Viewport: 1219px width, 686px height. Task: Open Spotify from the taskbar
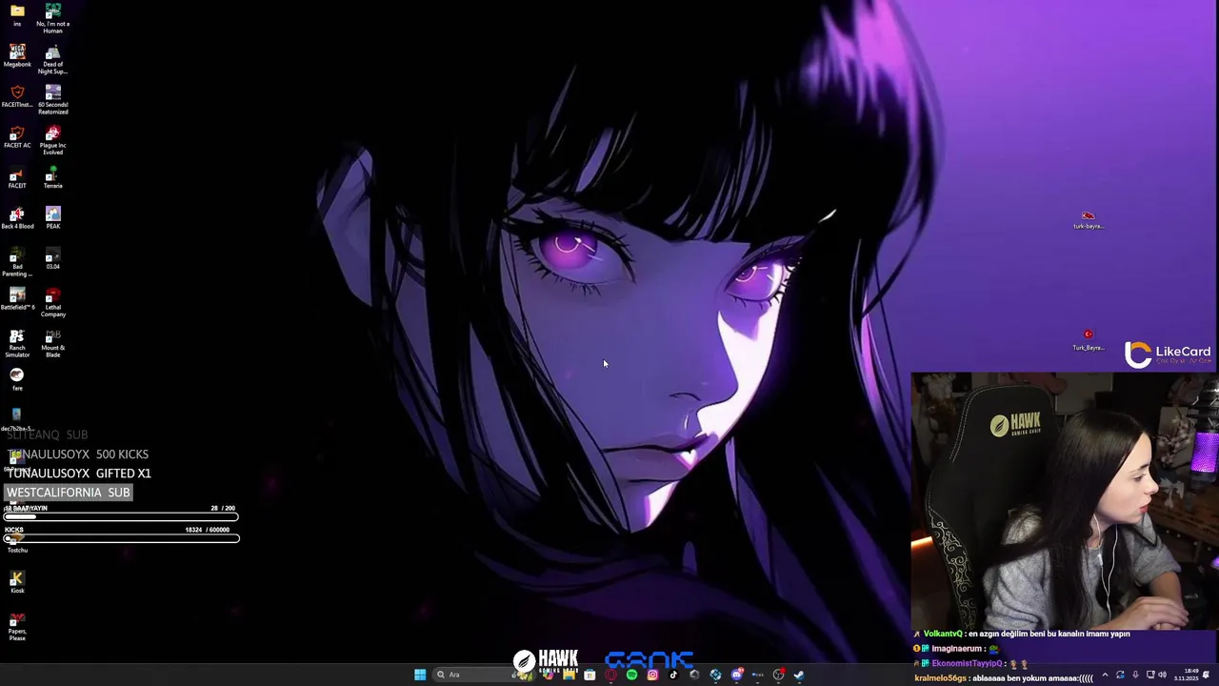click(x=631, y=675)
